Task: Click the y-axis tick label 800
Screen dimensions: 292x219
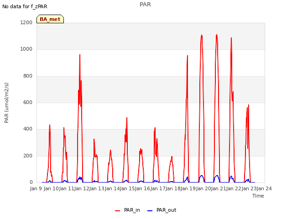Action: 28,76
